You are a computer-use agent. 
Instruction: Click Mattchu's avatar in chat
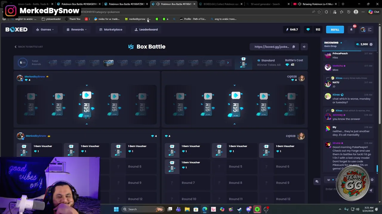coord(328,67)
